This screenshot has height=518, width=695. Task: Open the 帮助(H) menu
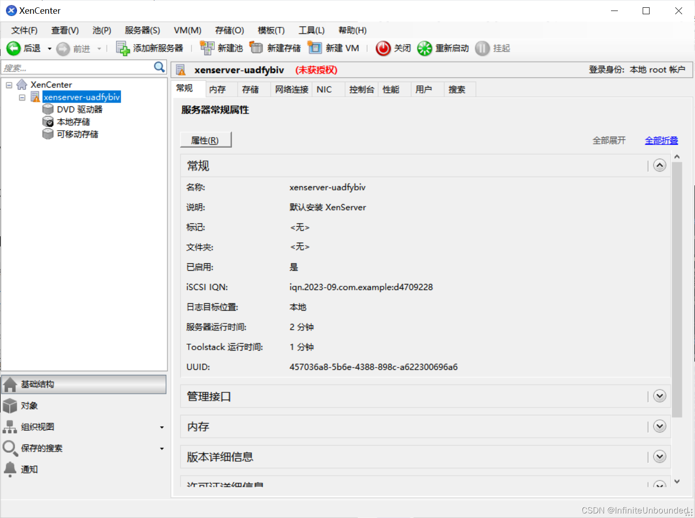pos(353,30)
